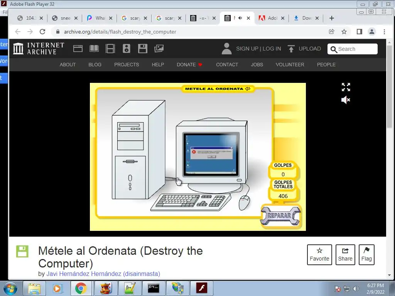Open Command Prompt from taskbar

tap(154, 288)
